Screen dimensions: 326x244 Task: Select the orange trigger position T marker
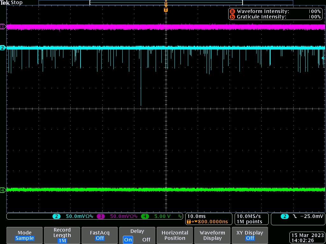pyautogui.click(x=166, y=10)
